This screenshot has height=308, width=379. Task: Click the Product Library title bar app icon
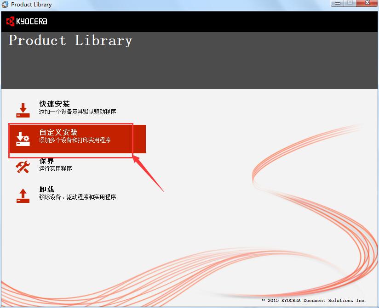click(x=5, y=5)
